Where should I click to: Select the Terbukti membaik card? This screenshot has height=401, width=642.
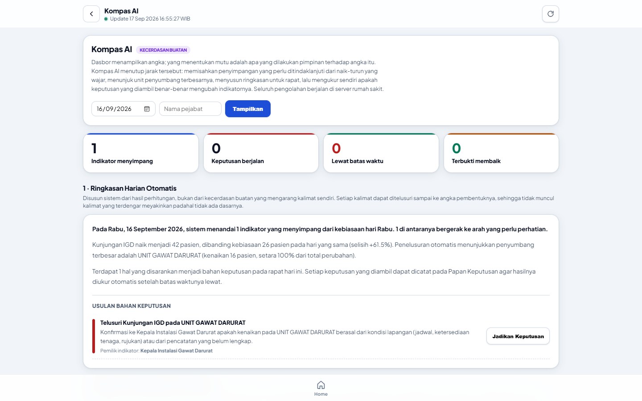pyautogui.click(x=501, y=153)
